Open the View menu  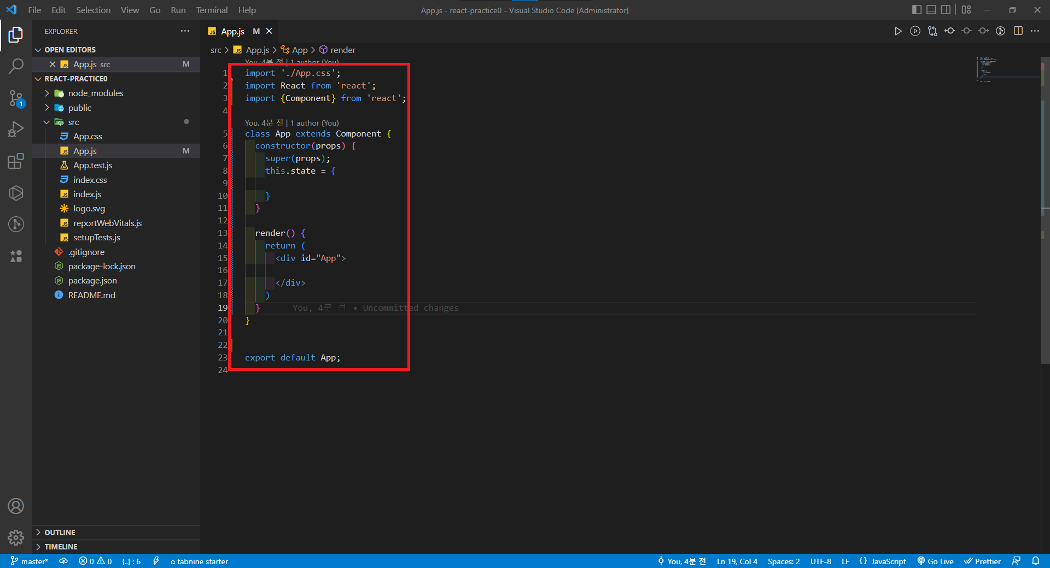click(x=130, y=10)
